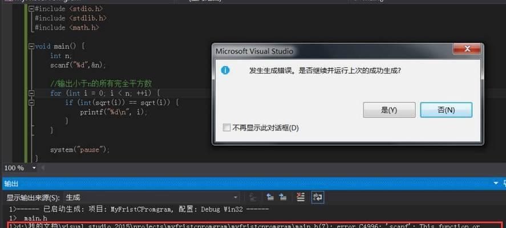
Task: Open the 显示输出来源 生成 combo box
Action: [152, 197]
